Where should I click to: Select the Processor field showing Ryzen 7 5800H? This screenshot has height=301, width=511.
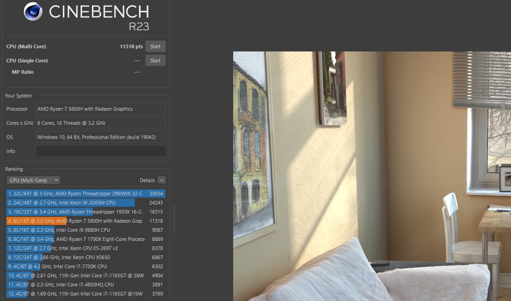coord(101,109)
